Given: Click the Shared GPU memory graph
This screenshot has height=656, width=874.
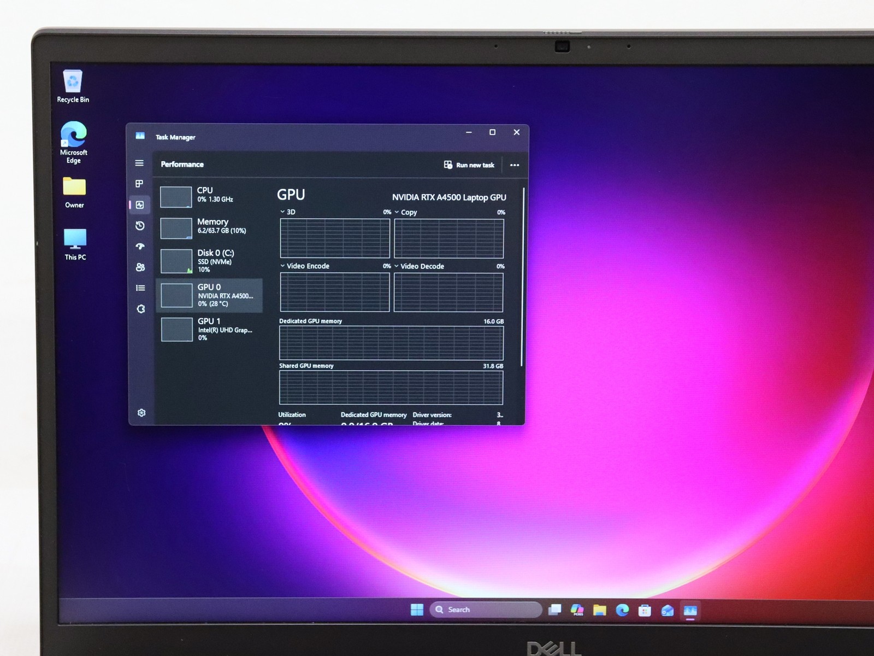Looking at the screenshot, I should point(391,388).
